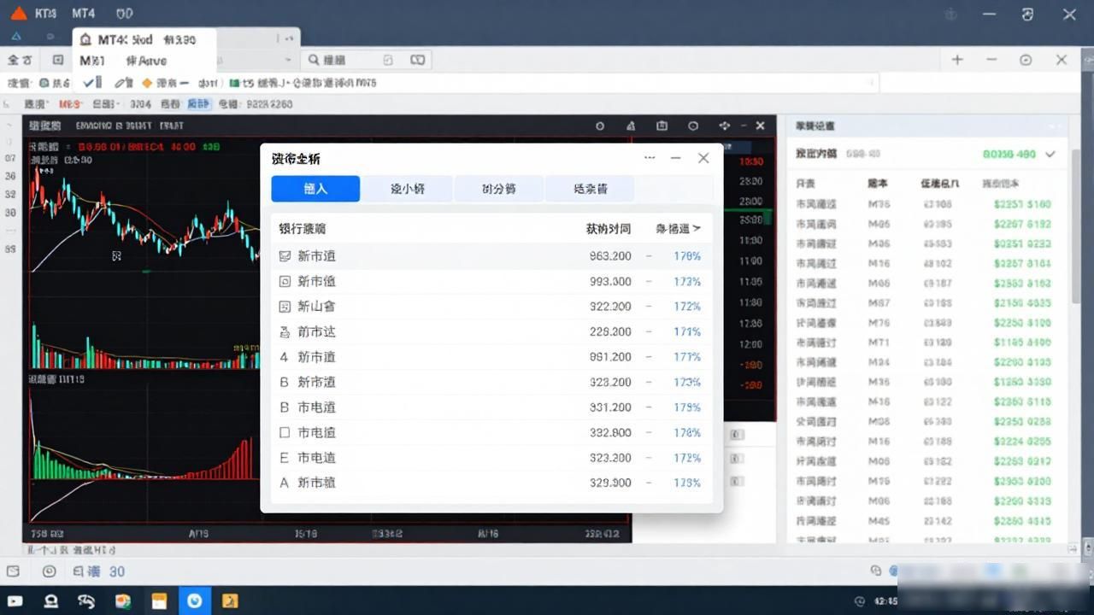Viewport: 1094px width, 615px height.
Task: Click the 176% value on the 332.800 row
Action: point(687,432)
